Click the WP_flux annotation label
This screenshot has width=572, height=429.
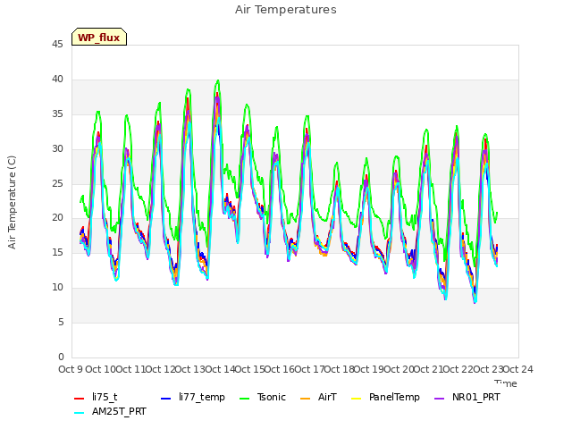point(99,38)
